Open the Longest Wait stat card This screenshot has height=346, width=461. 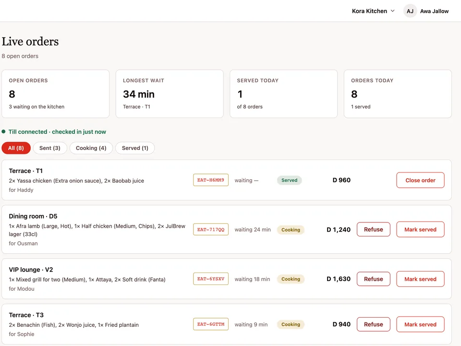(x=170, y=94)
